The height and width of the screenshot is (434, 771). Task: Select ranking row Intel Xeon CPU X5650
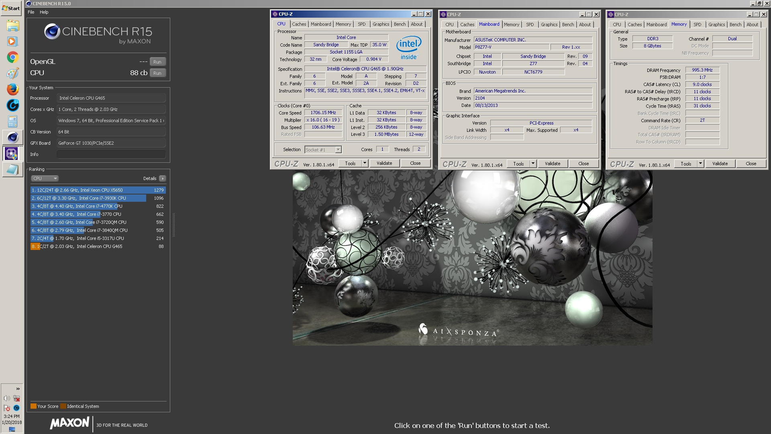pyautogui.click(x=98, y=190)
